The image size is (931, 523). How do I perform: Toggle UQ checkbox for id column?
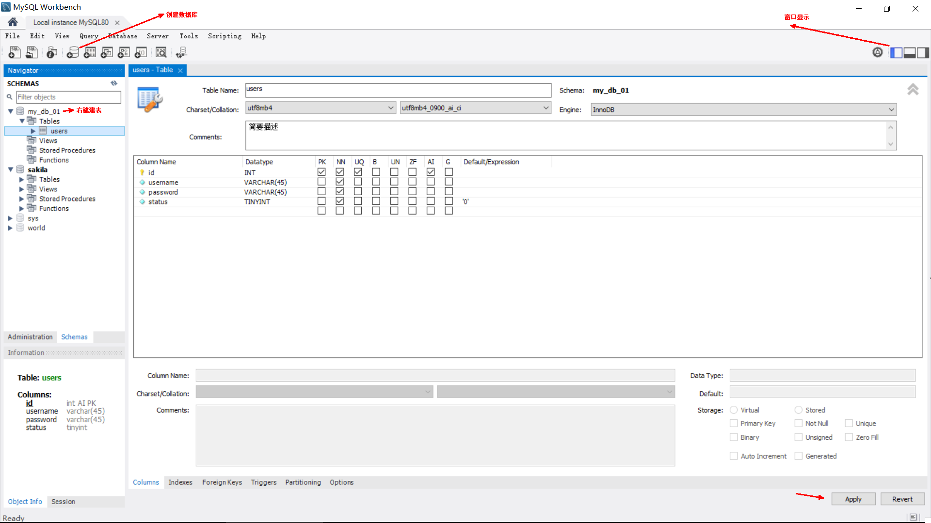(x=358, y=172)
